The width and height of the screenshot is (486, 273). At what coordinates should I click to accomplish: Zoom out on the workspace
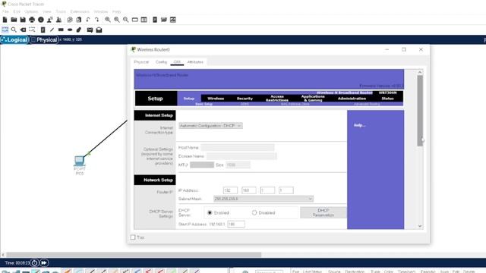pos(126,20)
